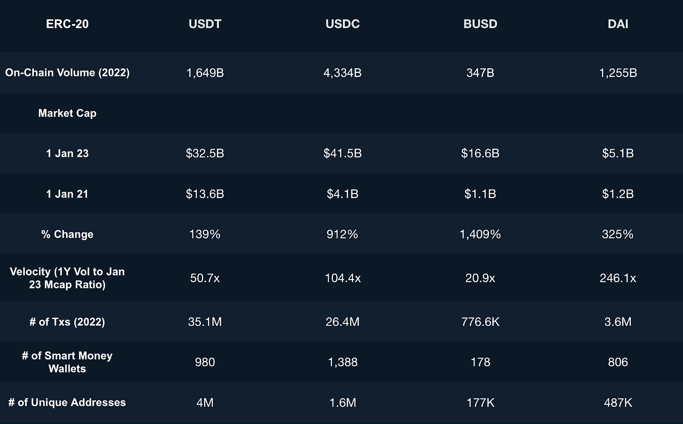The image size is (683, 424).
Task: Select the USDT column header
Action: point(205,24)
